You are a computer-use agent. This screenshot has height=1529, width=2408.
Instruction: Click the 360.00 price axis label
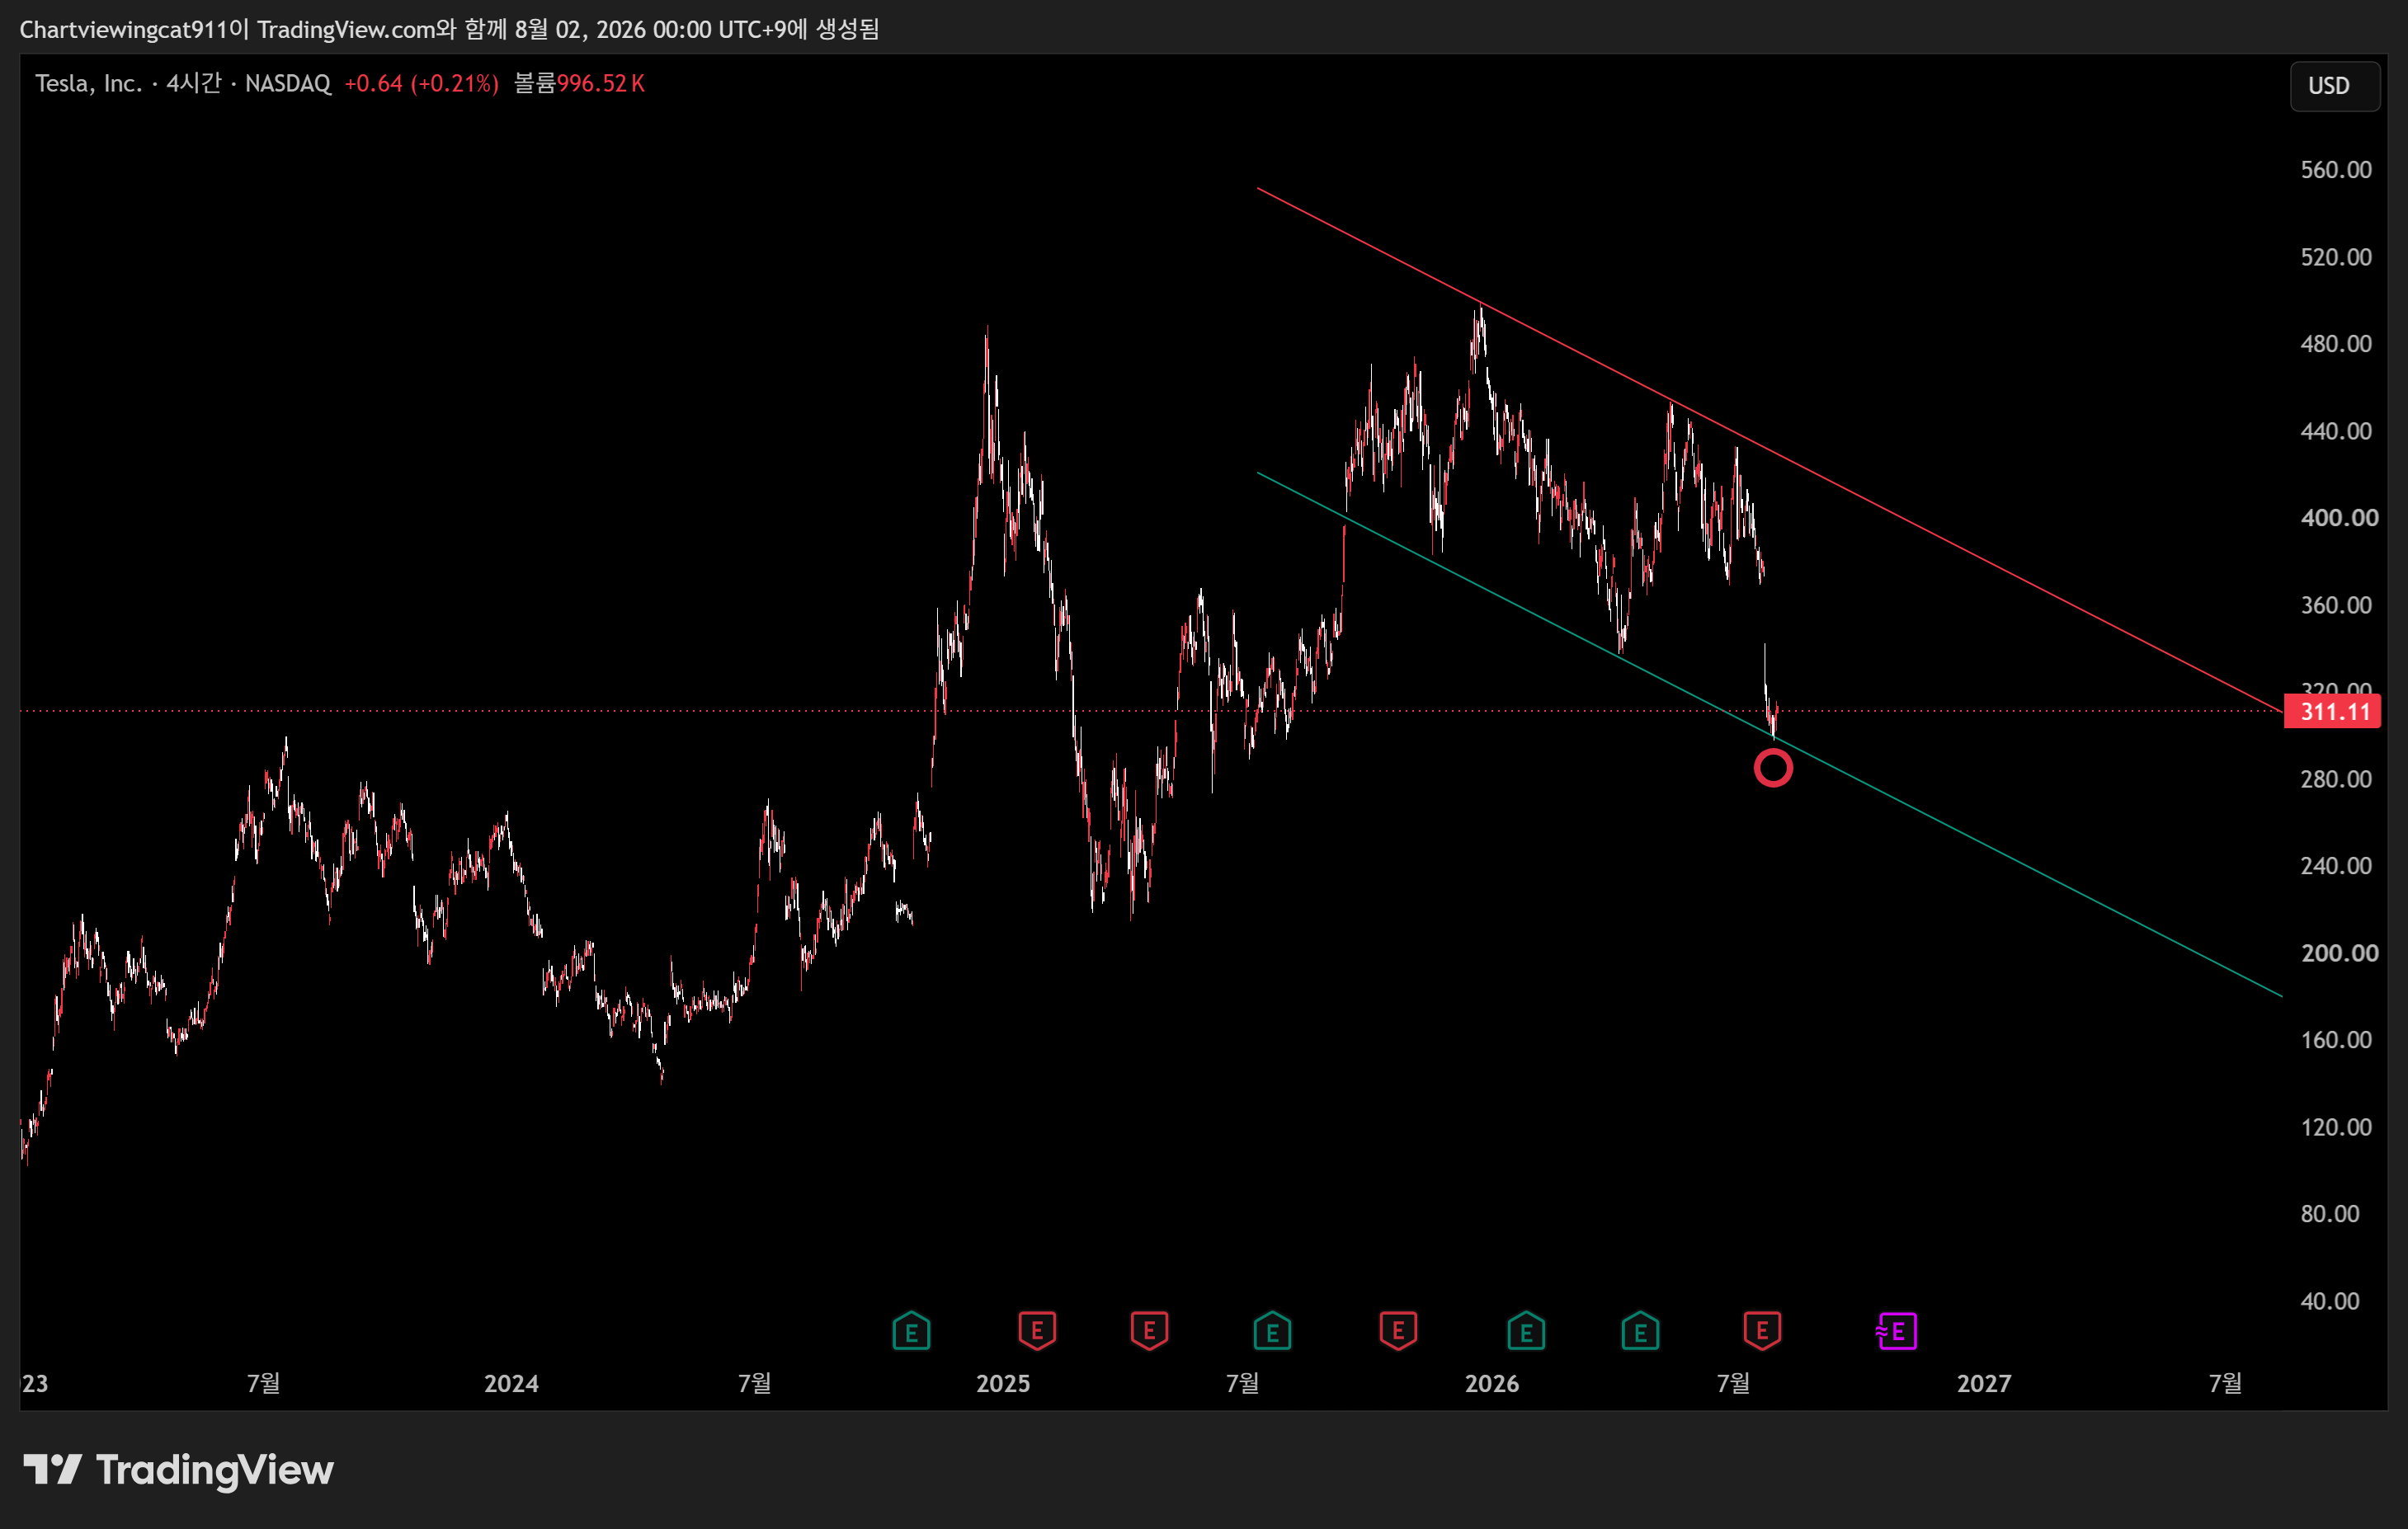(2336, 605)
